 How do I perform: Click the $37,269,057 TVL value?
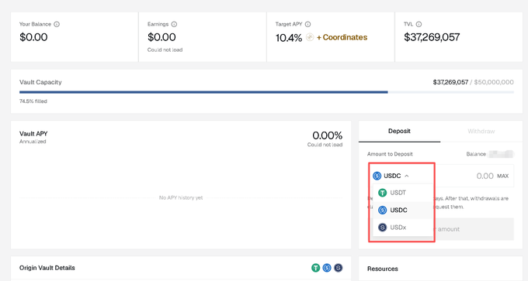(432, 37)
